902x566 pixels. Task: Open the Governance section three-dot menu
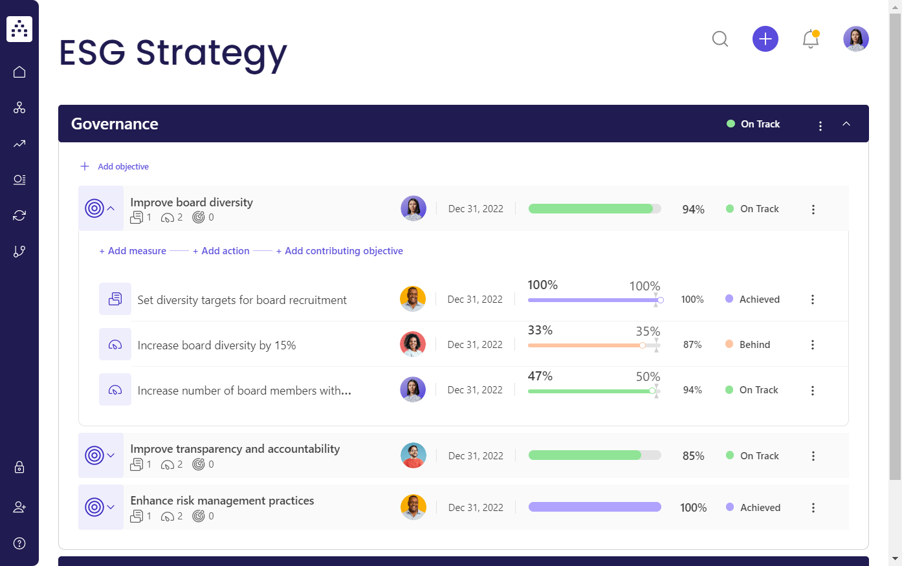pos(820,125)
